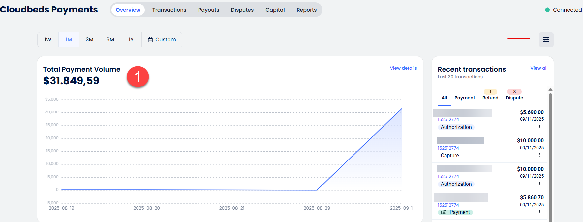583x222 pixels.
Task: Open three-dot menu for $10.000,00 Capture transaction
Action: 539,155
